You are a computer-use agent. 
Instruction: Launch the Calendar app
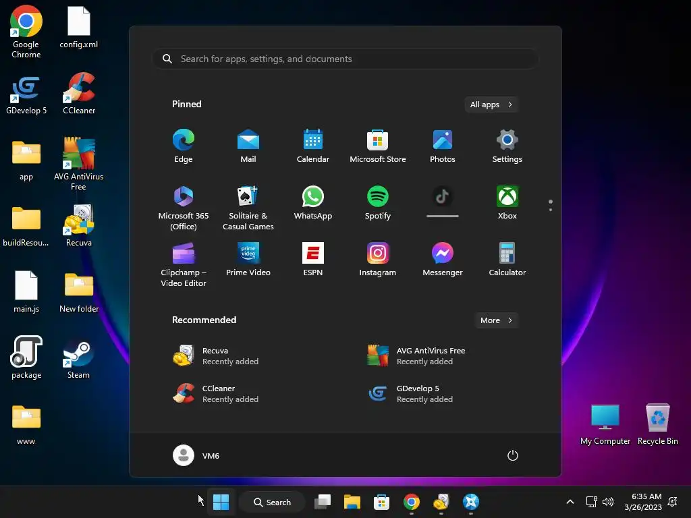tap(313, 146)
